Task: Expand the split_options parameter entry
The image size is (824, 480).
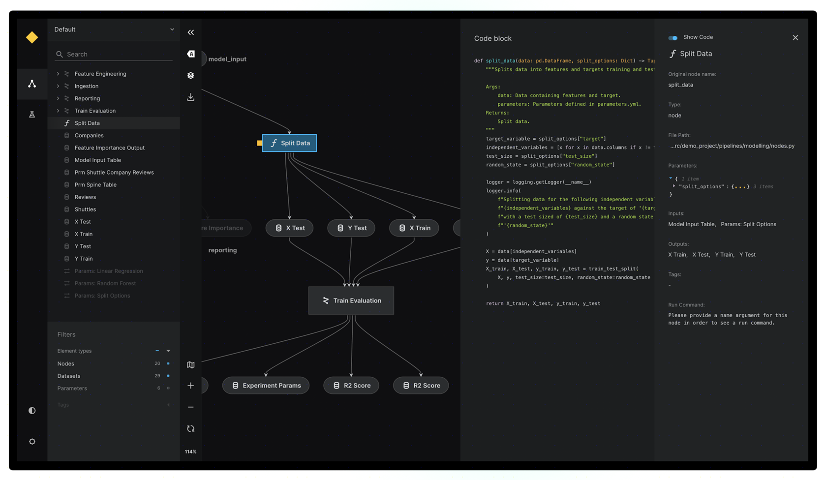Action: pos(674,186)
